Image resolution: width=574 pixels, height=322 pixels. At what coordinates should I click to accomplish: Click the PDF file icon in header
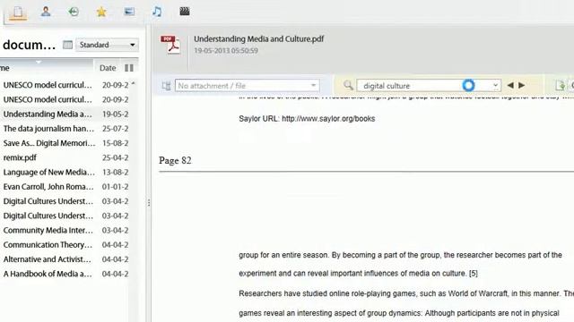pos(170,45)
